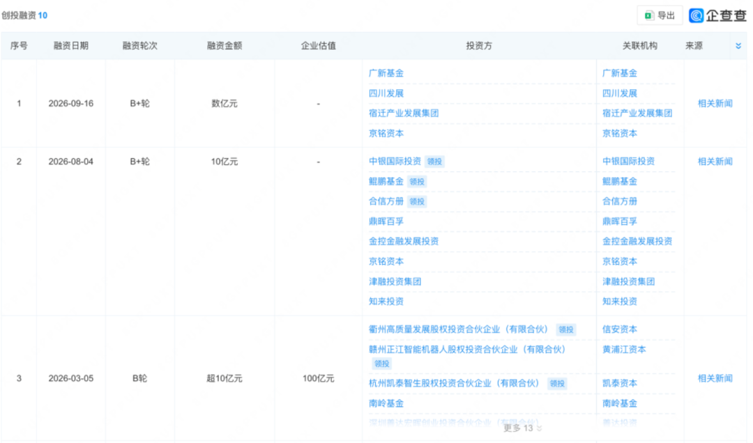Screen dimensions: 753x443
Task: Open 金控金融发展投资 in 关联机构 column
Action: point(637,242)
